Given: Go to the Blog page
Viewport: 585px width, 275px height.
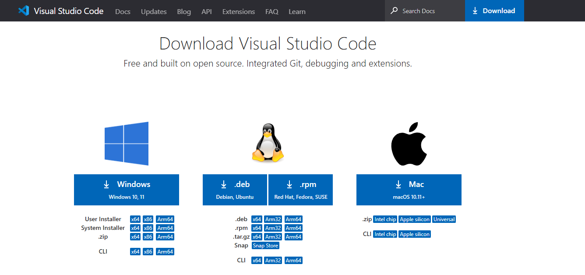Looking at the screenshot, I should (184, 11).
